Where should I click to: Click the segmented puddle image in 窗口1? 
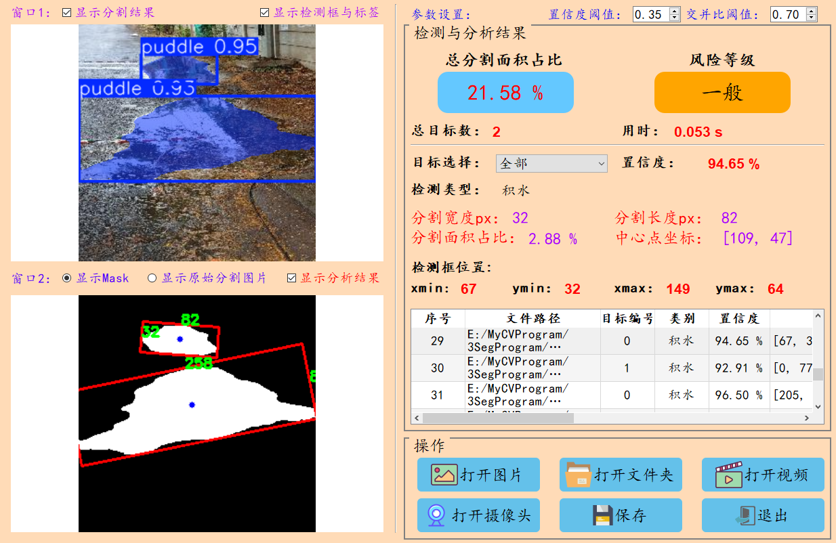[197, 143]
